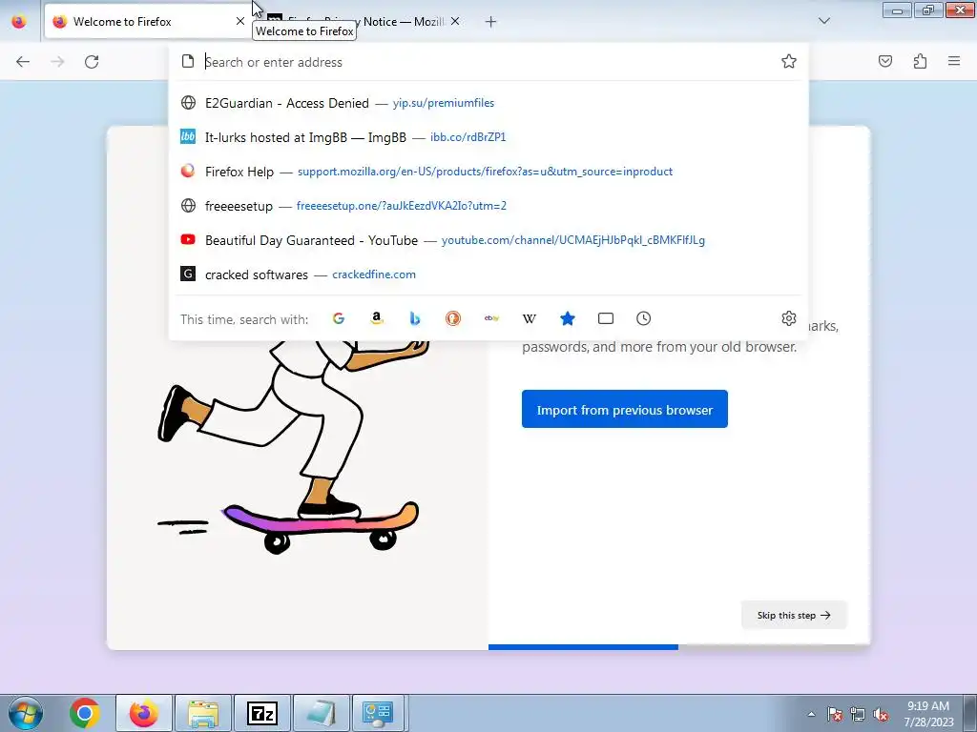Click the Firefox taskbar icon
The width and height of the screenshot is (977, 732).
[144, 713]
